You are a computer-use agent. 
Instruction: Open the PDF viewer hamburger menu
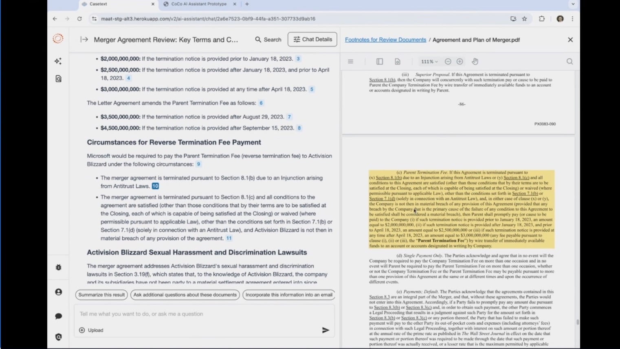click(350, 61)
